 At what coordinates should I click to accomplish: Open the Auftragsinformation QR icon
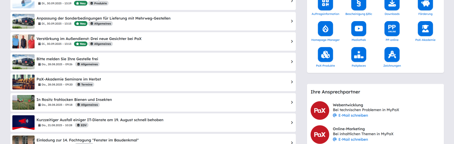[325, 4]
